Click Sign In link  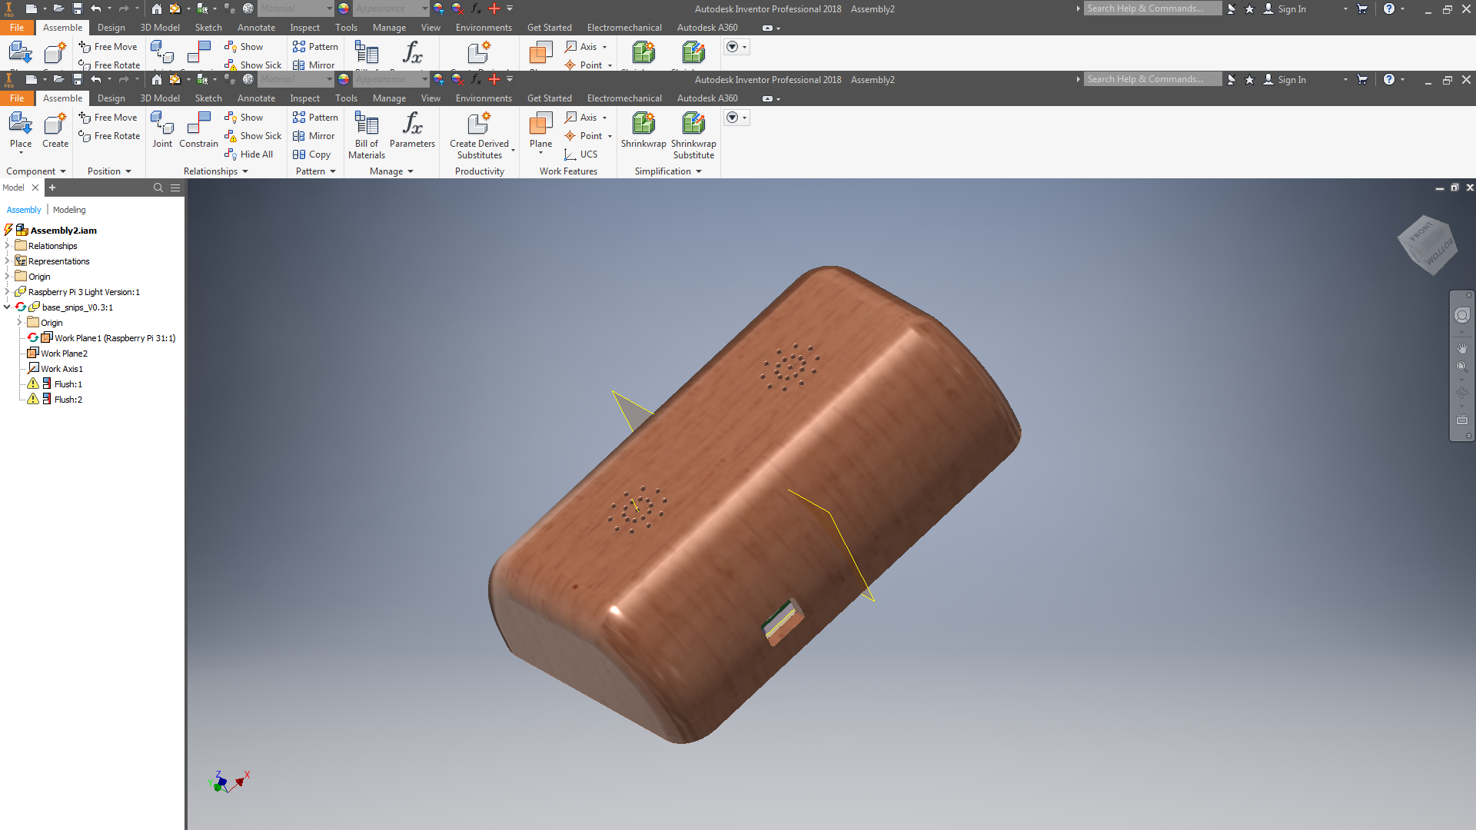1291,80
